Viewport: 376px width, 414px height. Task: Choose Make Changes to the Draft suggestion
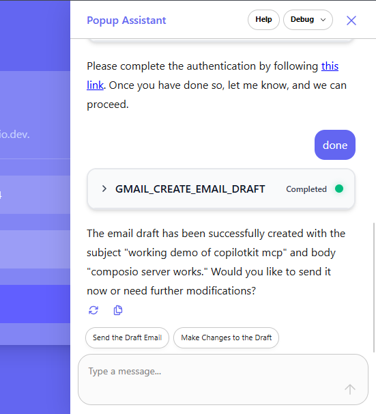227,337
